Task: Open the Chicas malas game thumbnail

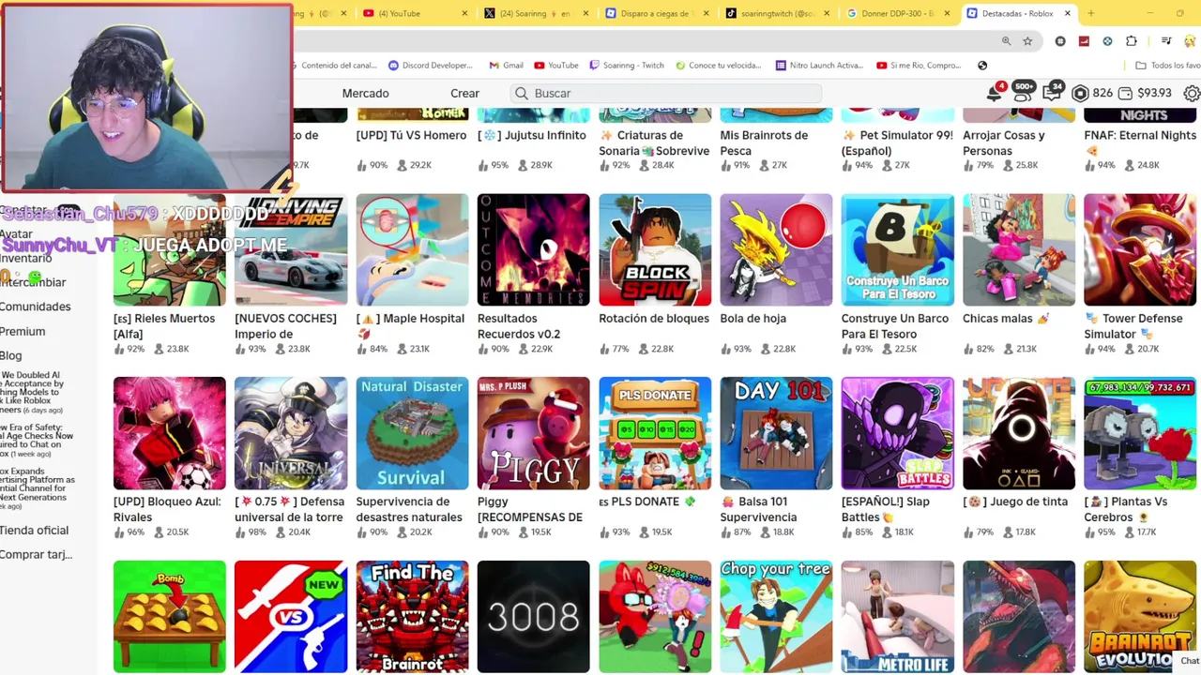Action: tap(1019, 249)
